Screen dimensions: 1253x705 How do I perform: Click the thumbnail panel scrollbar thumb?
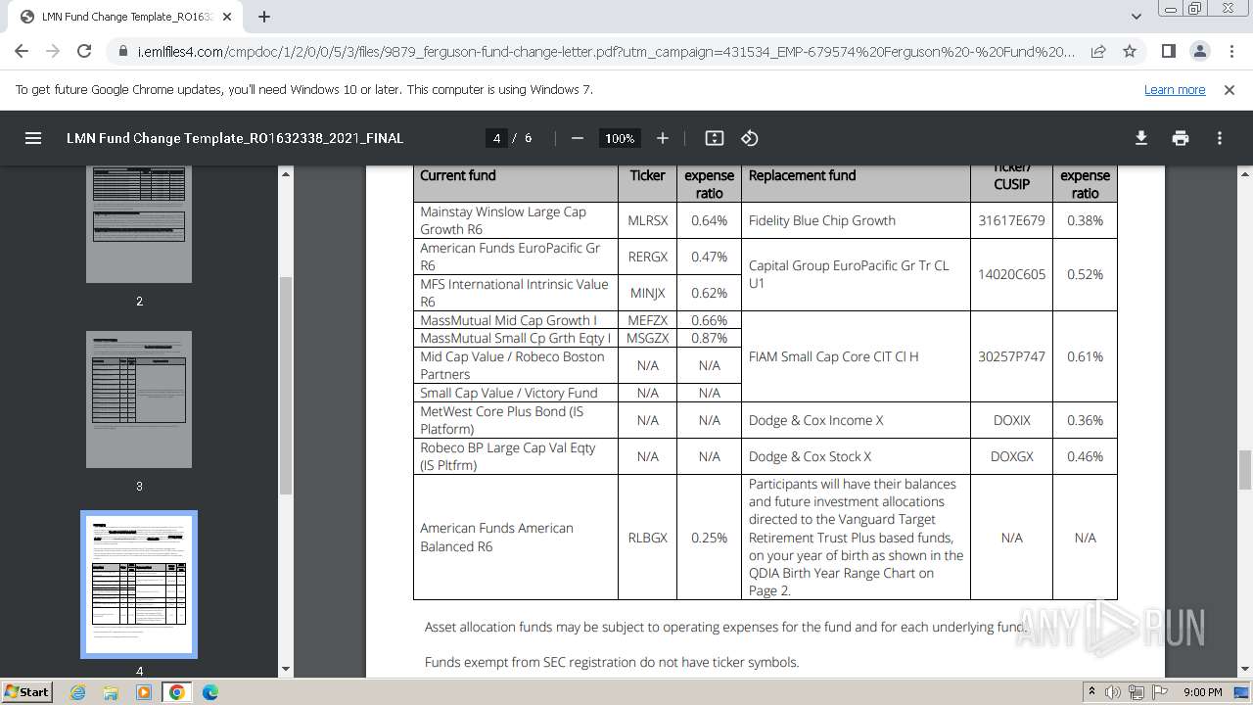tap(286, 386)
